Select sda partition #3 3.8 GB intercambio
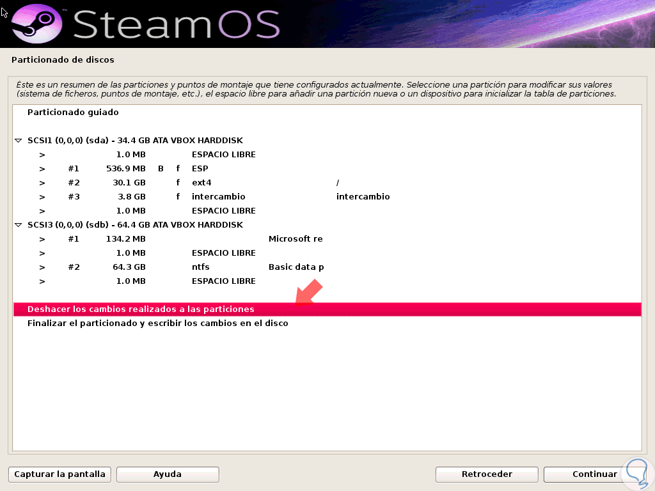The height and width of the screenshot is (491, 655). pyautogui.click(x=327, y=197)
